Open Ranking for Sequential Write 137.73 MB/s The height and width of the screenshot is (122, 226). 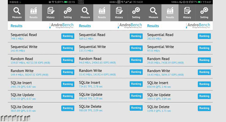[136, 48]
